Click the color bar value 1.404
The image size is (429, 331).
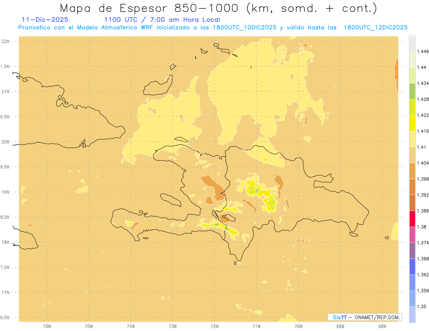424,163
